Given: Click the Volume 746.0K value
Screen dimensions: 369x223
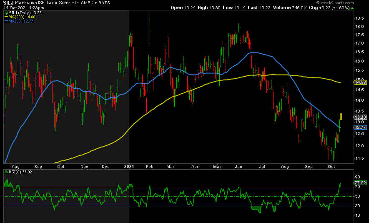Looking at the screenshot, I should pyautogui.click(x=289, y=8).
